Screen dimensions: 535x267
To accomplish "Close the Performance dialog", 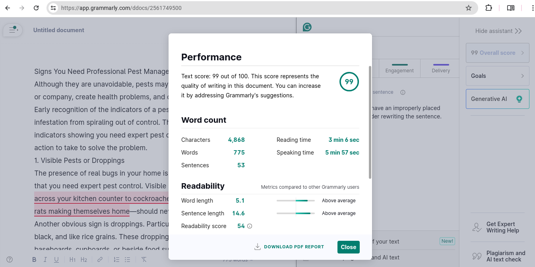I will (349, 247).
